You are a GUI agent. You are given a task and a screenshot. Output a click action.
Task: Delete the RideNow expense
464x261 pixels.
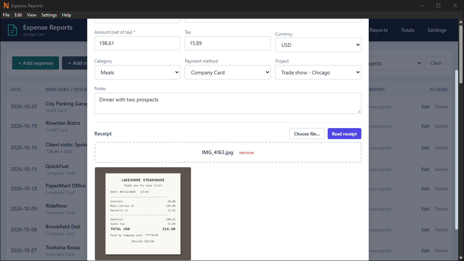441,209
